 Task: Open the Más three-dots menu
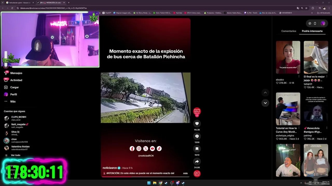[x=6, y=102]
